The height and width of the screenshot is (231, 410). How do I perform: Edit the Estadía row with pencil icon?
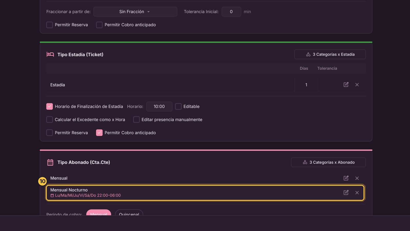tap(346, 85)
